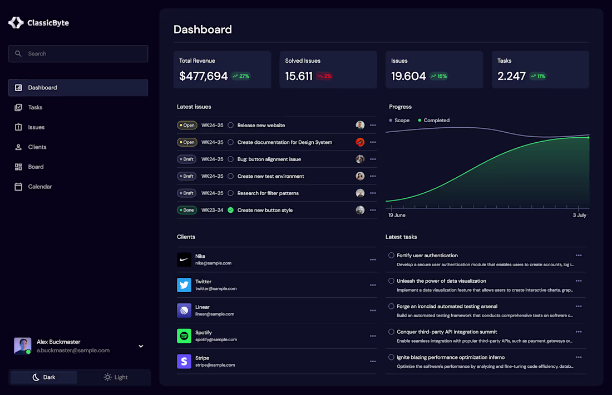Toggle completion circle for Research for filter patterns
The image size is (612, 395).
pos(231,193)
